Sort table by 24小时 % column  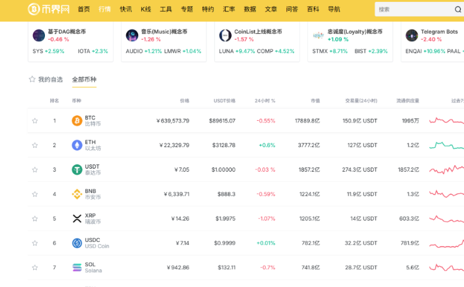coord(265,100)
